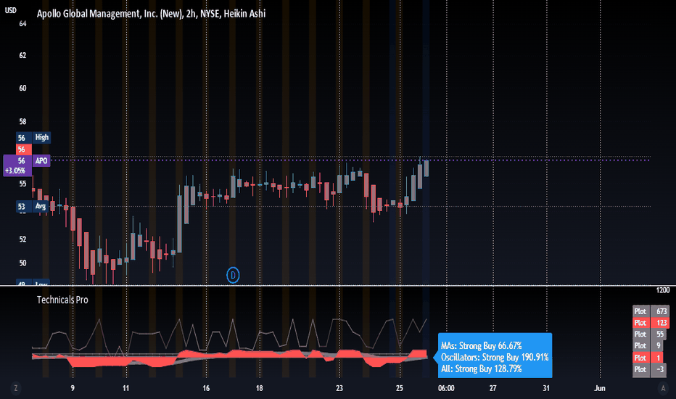Click 'Oscillators: Strong Buy 190.91%' text

click(495, 357)
